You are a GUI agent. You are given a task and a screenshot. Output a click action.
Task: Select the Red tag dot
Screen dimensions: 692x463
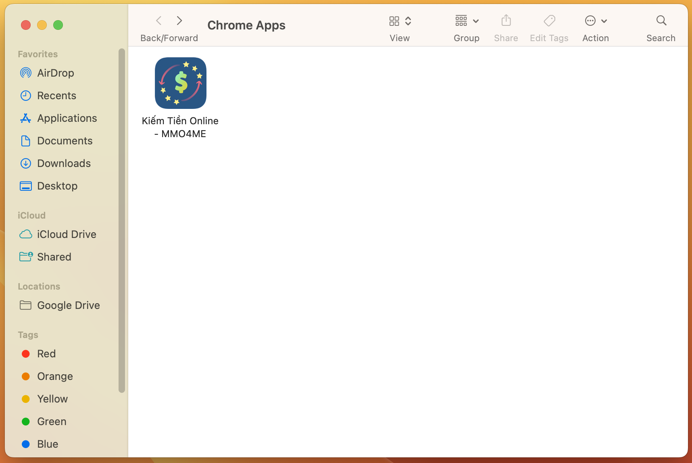pyautogui.click(x=26, y=354)
